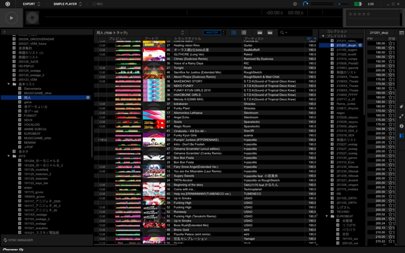Select コレクション in right panel
The image size is (405, 253).
pyautogui.click(x=337, y=31)
